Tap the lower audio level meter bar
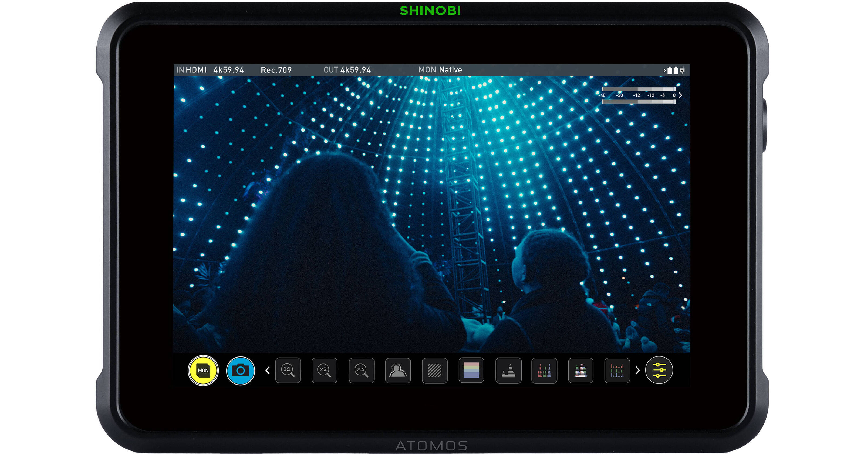 click(x=639, y=101)
